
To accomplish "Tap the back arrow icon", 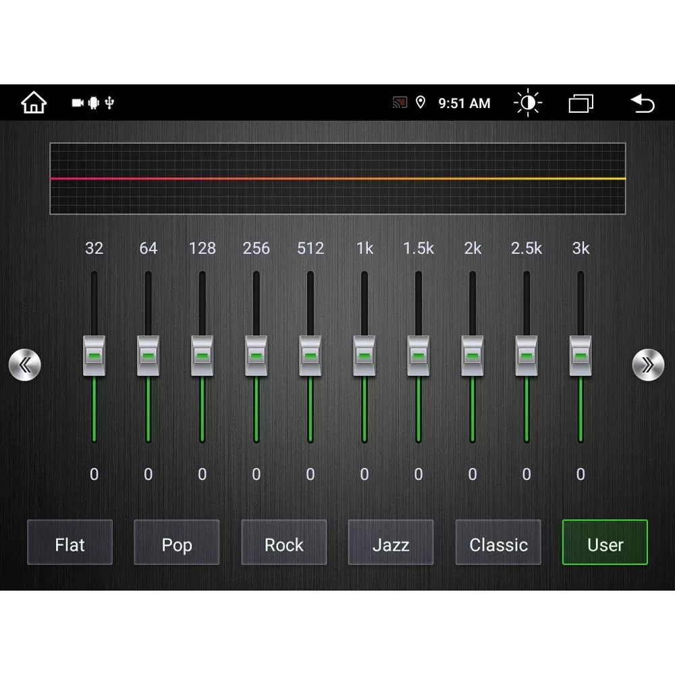I will click(643, 103).
